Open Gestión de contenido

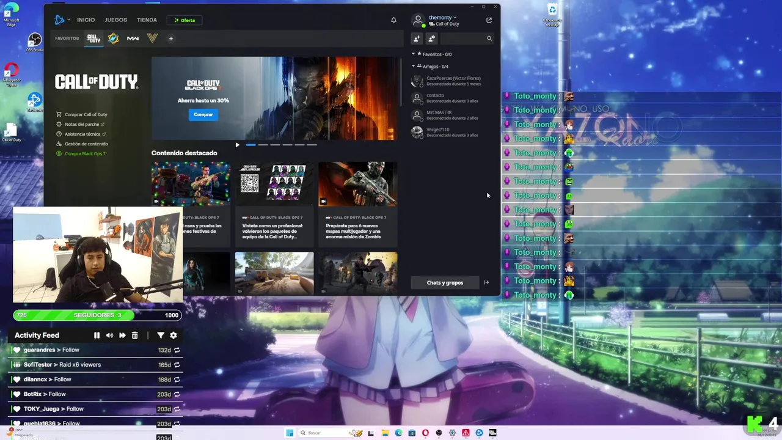pos(82,144)
